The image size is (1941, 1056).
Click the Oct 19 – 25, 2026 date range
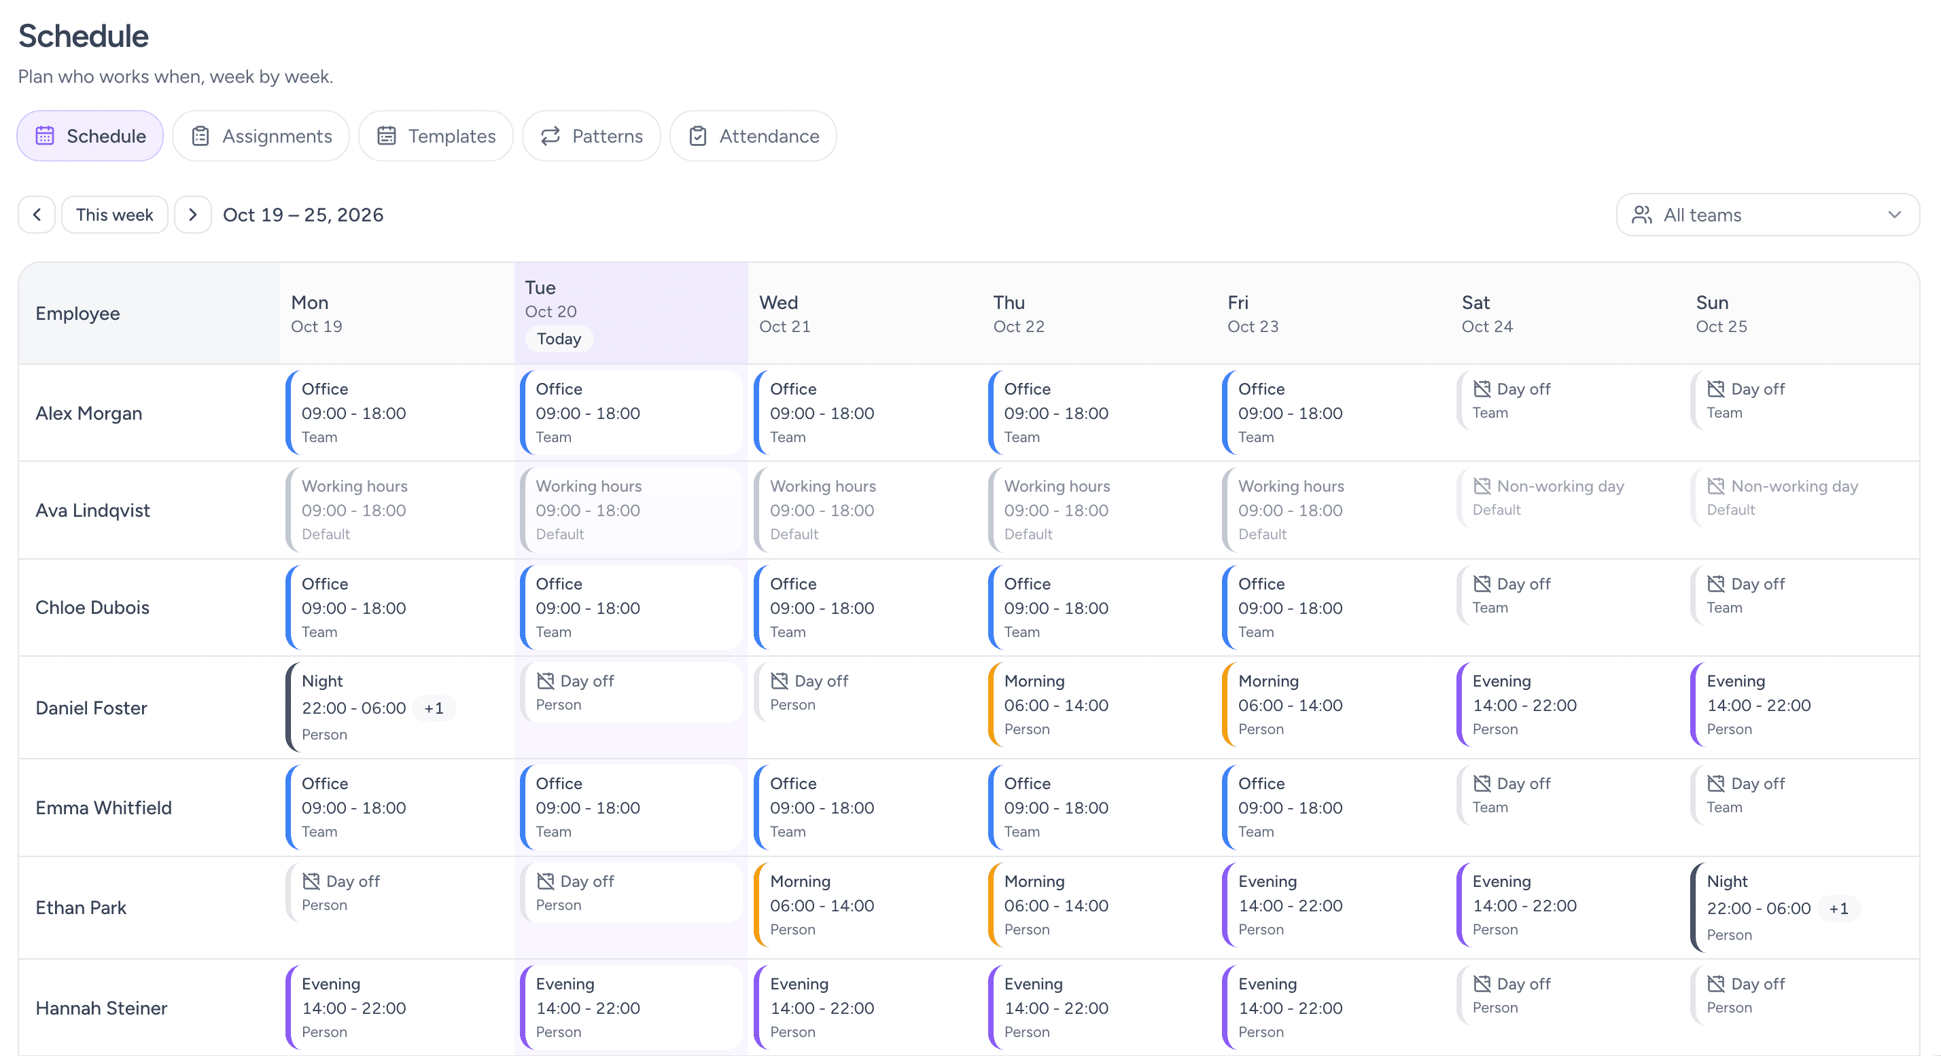tap(303, 215)
